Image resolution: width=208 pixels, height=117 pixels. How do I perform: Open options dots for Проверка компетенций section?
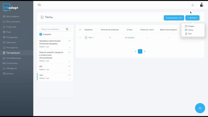[69, 41]
